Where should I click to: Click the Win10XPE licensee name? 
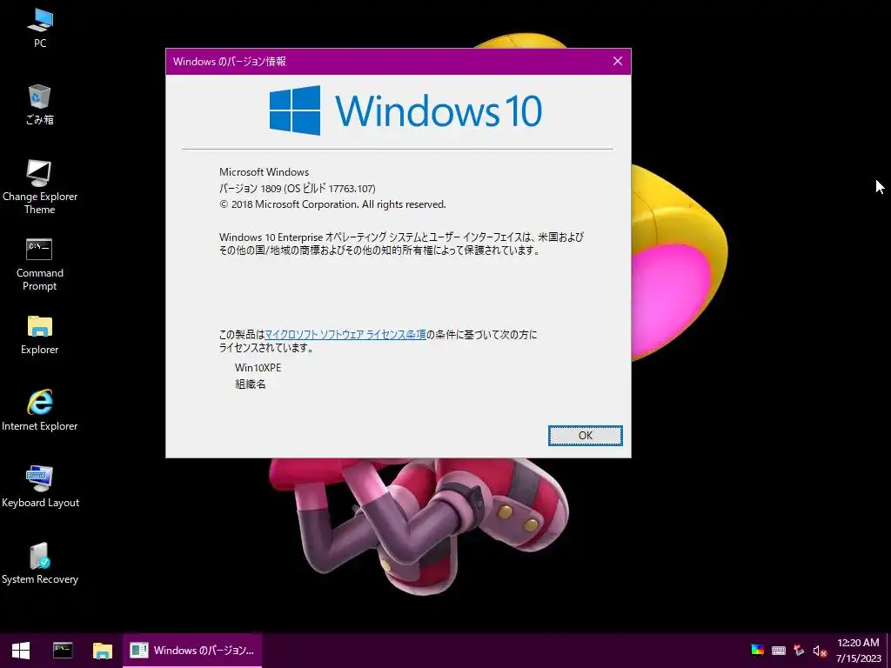pos(258,368)
